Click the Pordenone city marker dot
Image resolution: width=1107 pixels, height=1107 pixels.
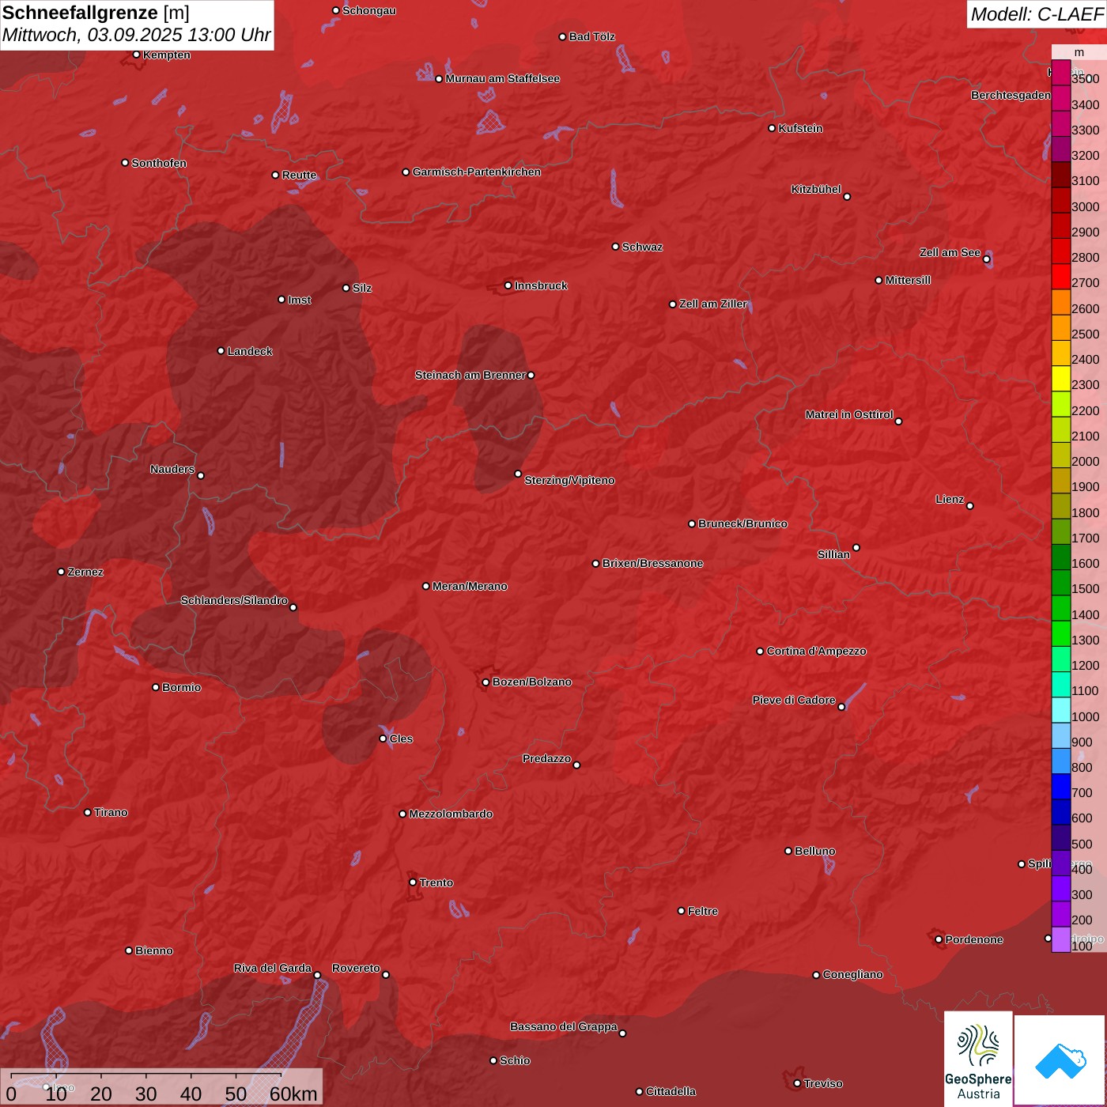(x=939, y=939)
